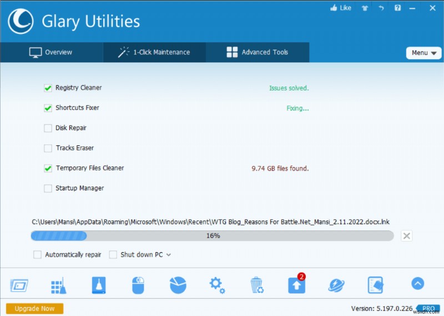The image size is (444, 316).
Task: Click the Glary Utilities title text
Action: pyautogui.click(x=91, y=22)
